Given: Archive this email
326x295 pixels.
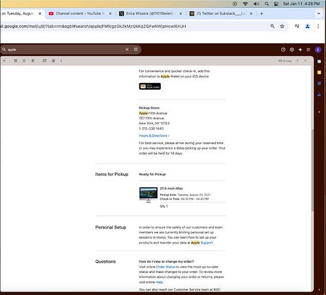Looking at the screenshot, I should tap(16, 60).
